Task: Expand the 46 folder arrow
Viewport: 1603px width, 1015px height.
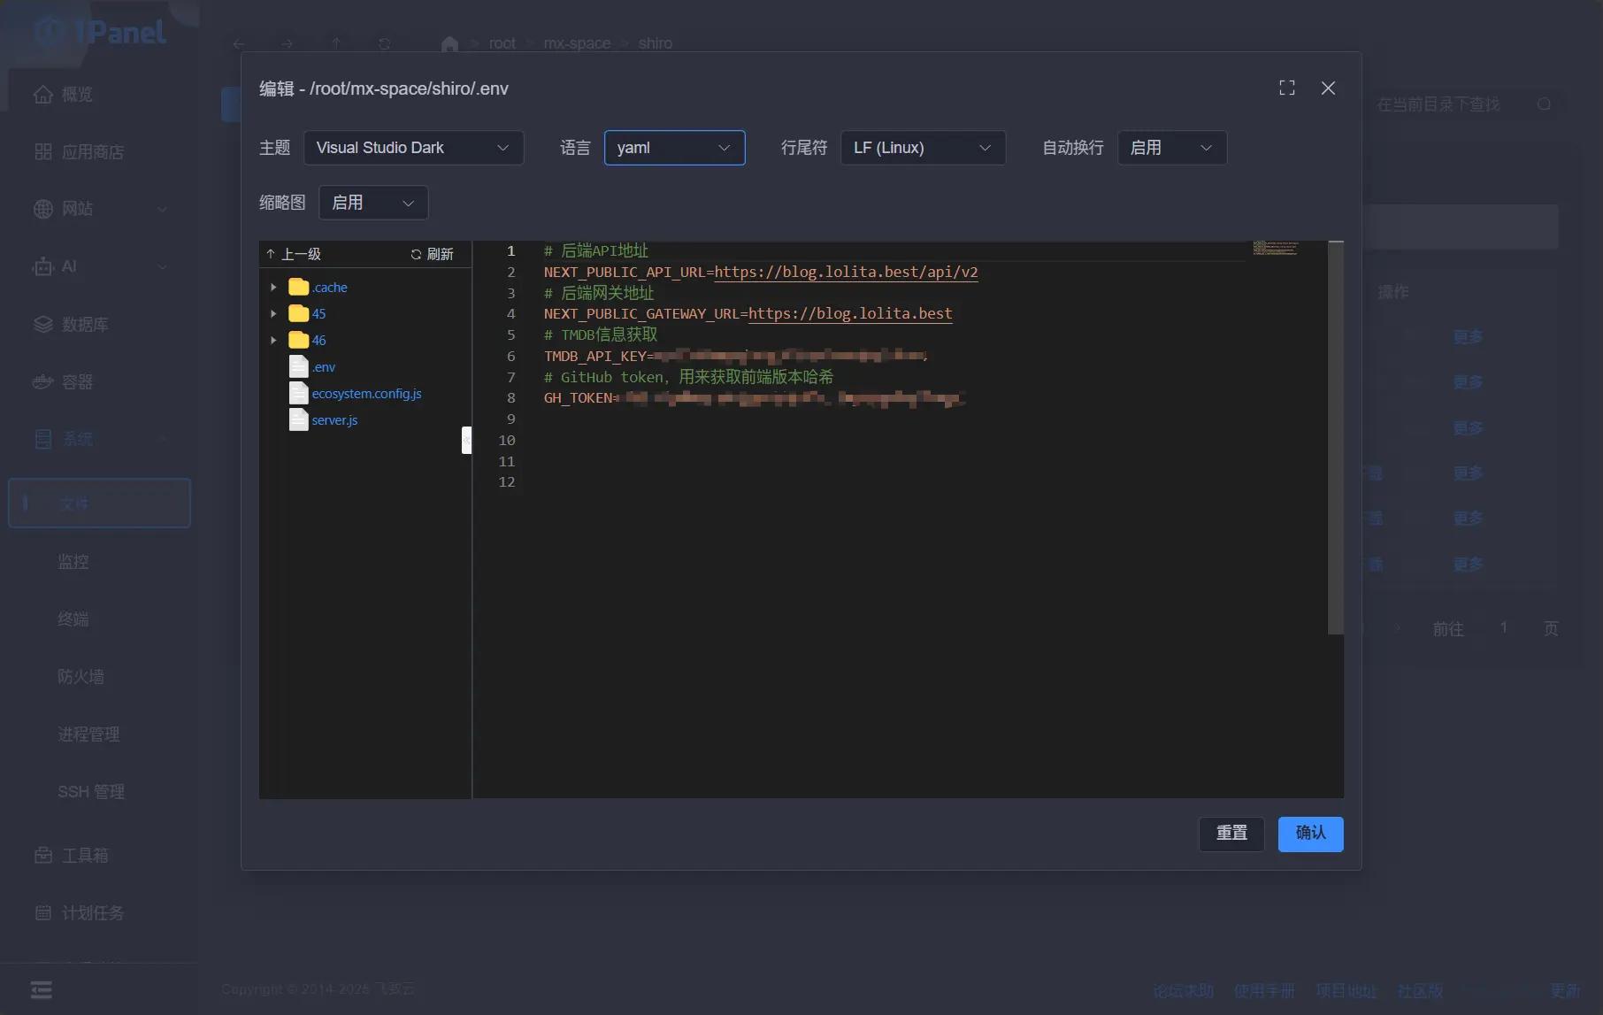Action: pyautogui.click(x=273, y=341)
